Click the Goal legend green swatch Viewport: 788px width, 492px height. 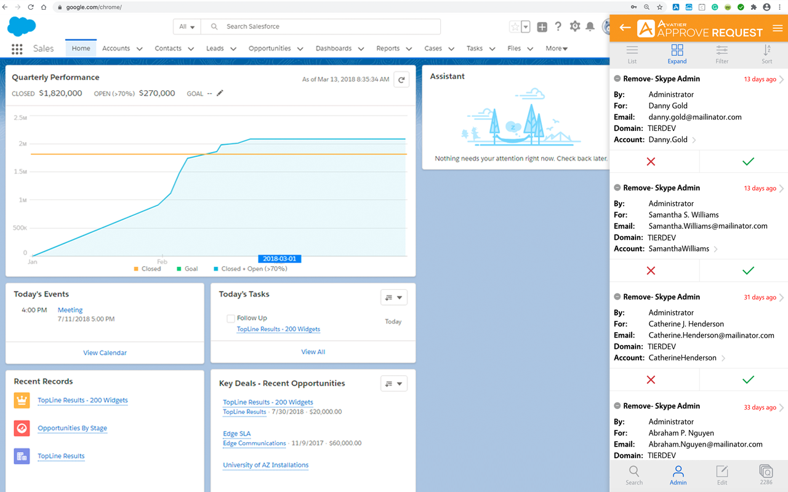tap(179, 269)
